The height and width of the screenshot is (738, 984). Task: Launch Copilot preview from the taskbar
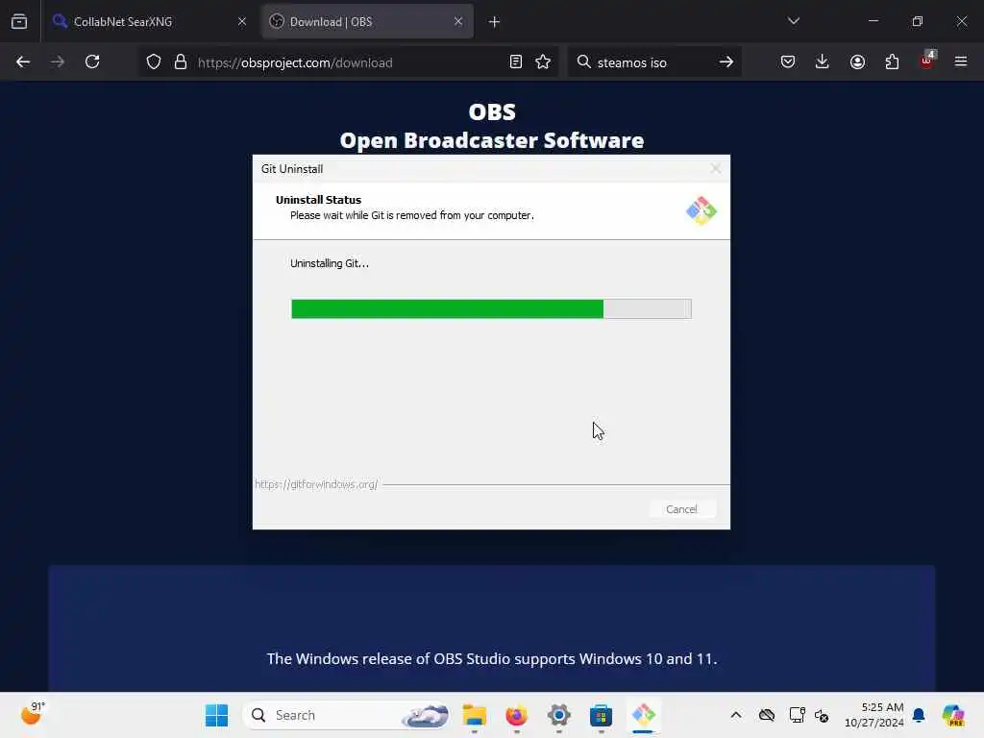click(952, 715)
